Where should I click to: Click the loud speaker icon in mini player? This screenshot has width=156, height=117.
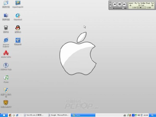pos(126,8)
